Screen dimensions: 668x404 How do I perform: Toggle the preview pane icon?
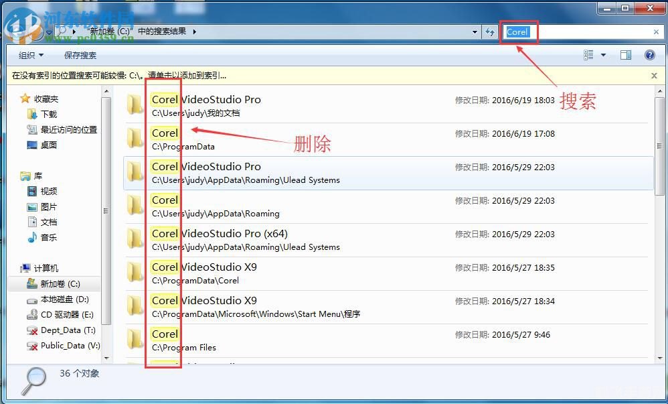pyautogui.click(x=626, y=55)
